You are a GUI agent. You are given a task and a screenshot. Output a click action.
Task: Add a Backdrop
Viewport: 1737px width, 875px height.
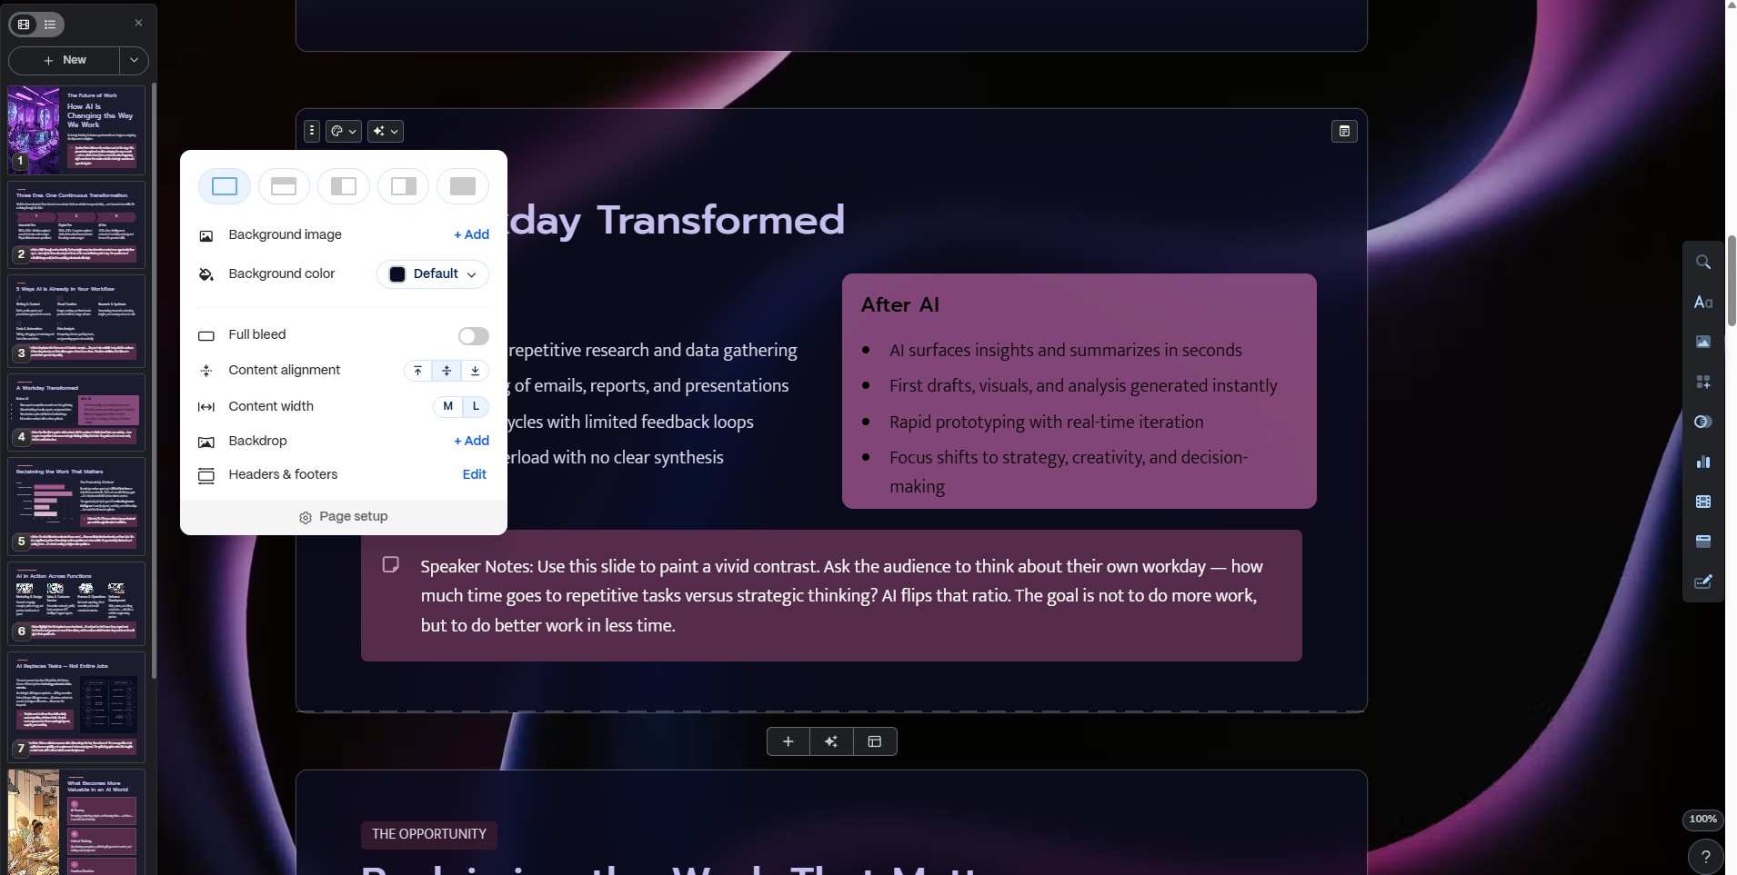pyautogui.click(x=471, y=441)
